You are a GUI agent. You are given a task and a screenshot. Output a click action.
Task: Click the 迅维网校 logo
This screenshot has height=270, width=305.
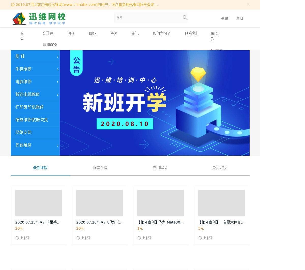[39, 19]
